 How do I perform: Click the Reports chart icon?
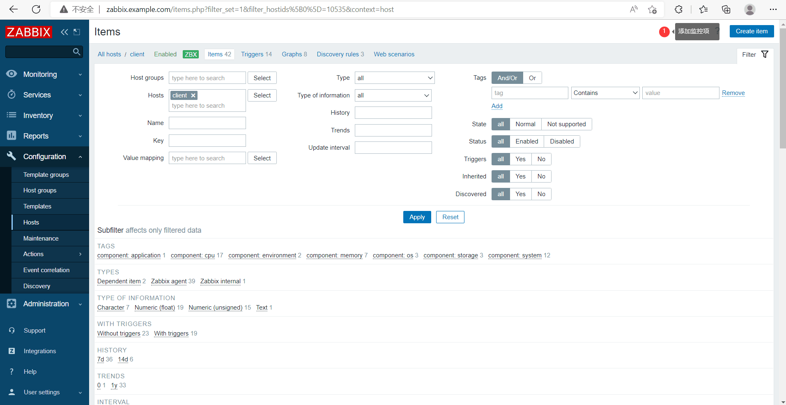click(11, 136)
